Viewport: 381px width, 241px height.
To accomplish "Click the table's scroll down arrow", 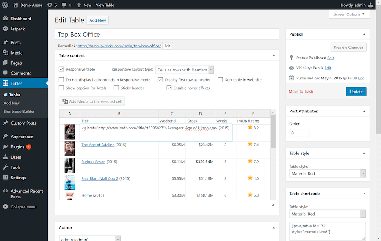I will [273, 197].
